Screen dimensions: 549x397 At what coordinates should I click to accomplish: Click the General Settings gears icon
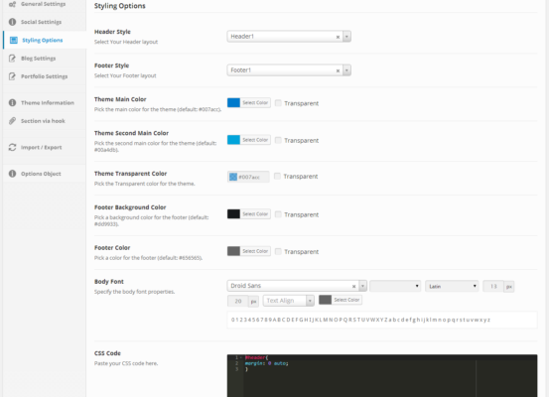tap(12, 4)
